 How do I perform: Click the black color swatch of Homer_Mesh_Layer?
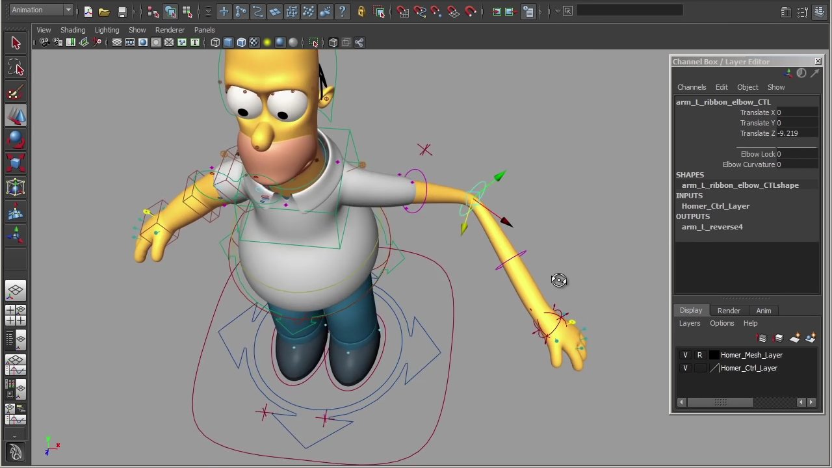714,355
